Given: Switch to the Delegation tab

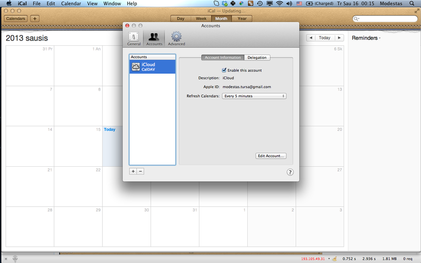Looking at the screenshot, I should [257, 57].
